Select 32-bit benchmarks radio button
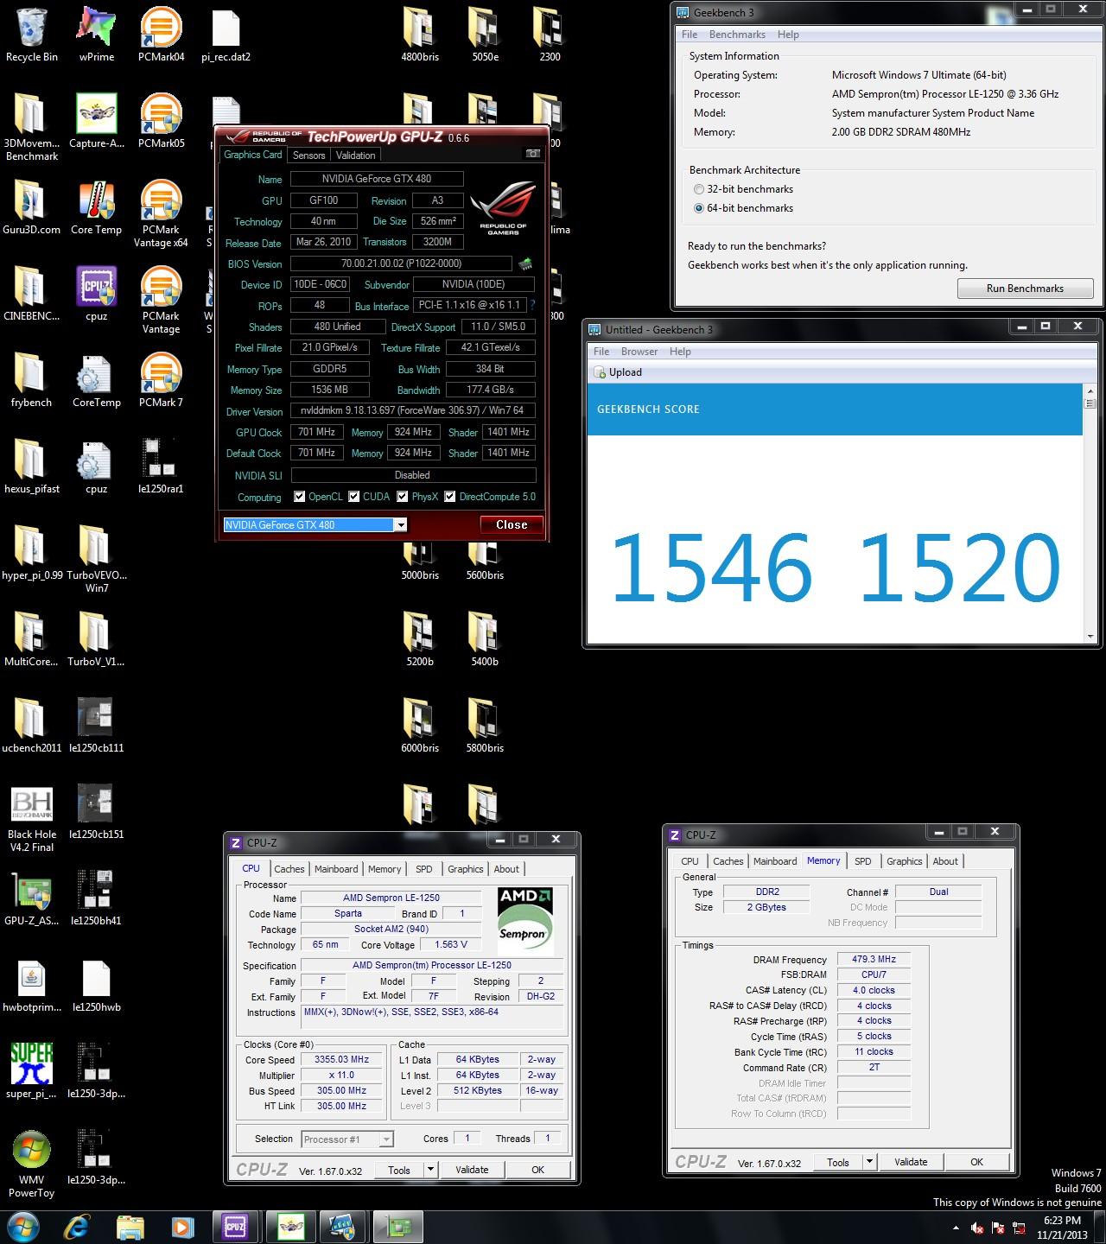The height and width of the screenshot is (1244, 1106). pyautogui.click(x=699, y=189)
